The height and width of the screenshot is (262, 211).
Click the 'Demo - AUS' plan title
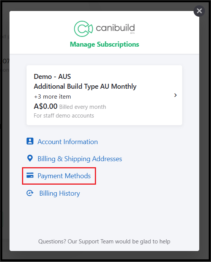point(52,77)
